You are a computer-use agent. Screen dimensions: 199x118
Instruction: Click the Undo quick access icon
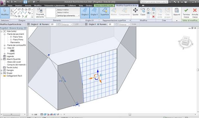coord(15,2)
